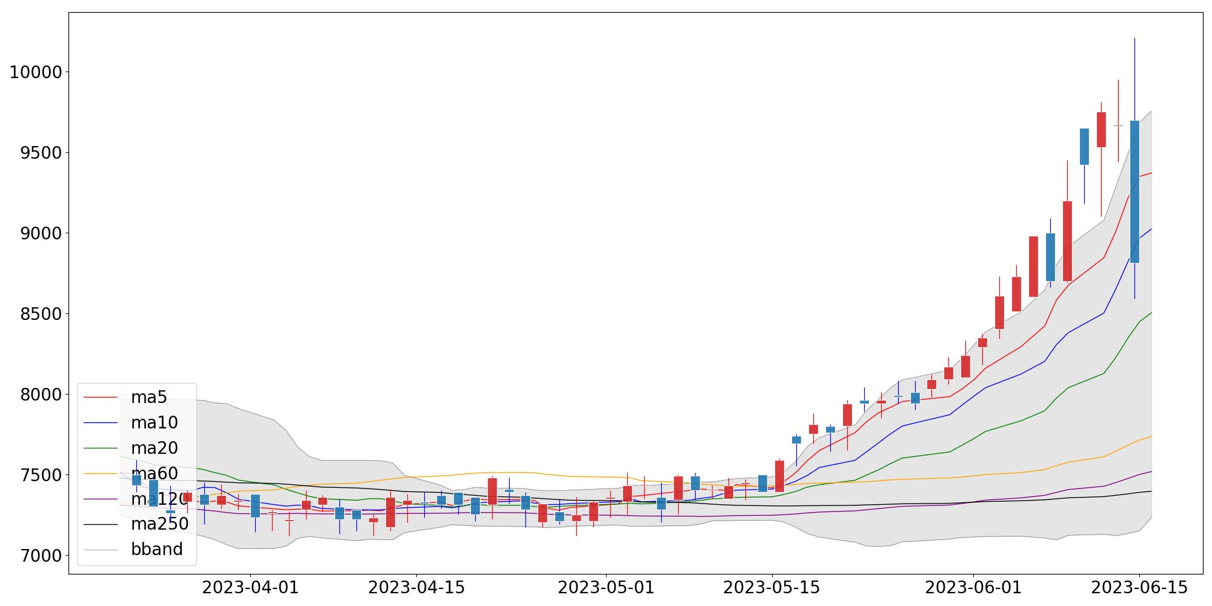Image resolution: width=1212 pixels, height=606 pixels.
Task: Click the y-axis label 7000
Action: pos(41,556)
